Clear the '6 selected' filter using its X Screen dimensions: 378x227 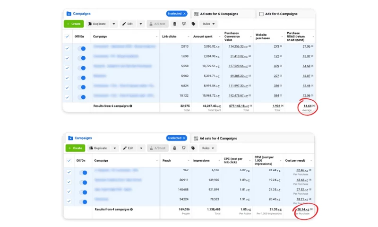[184, 14]
